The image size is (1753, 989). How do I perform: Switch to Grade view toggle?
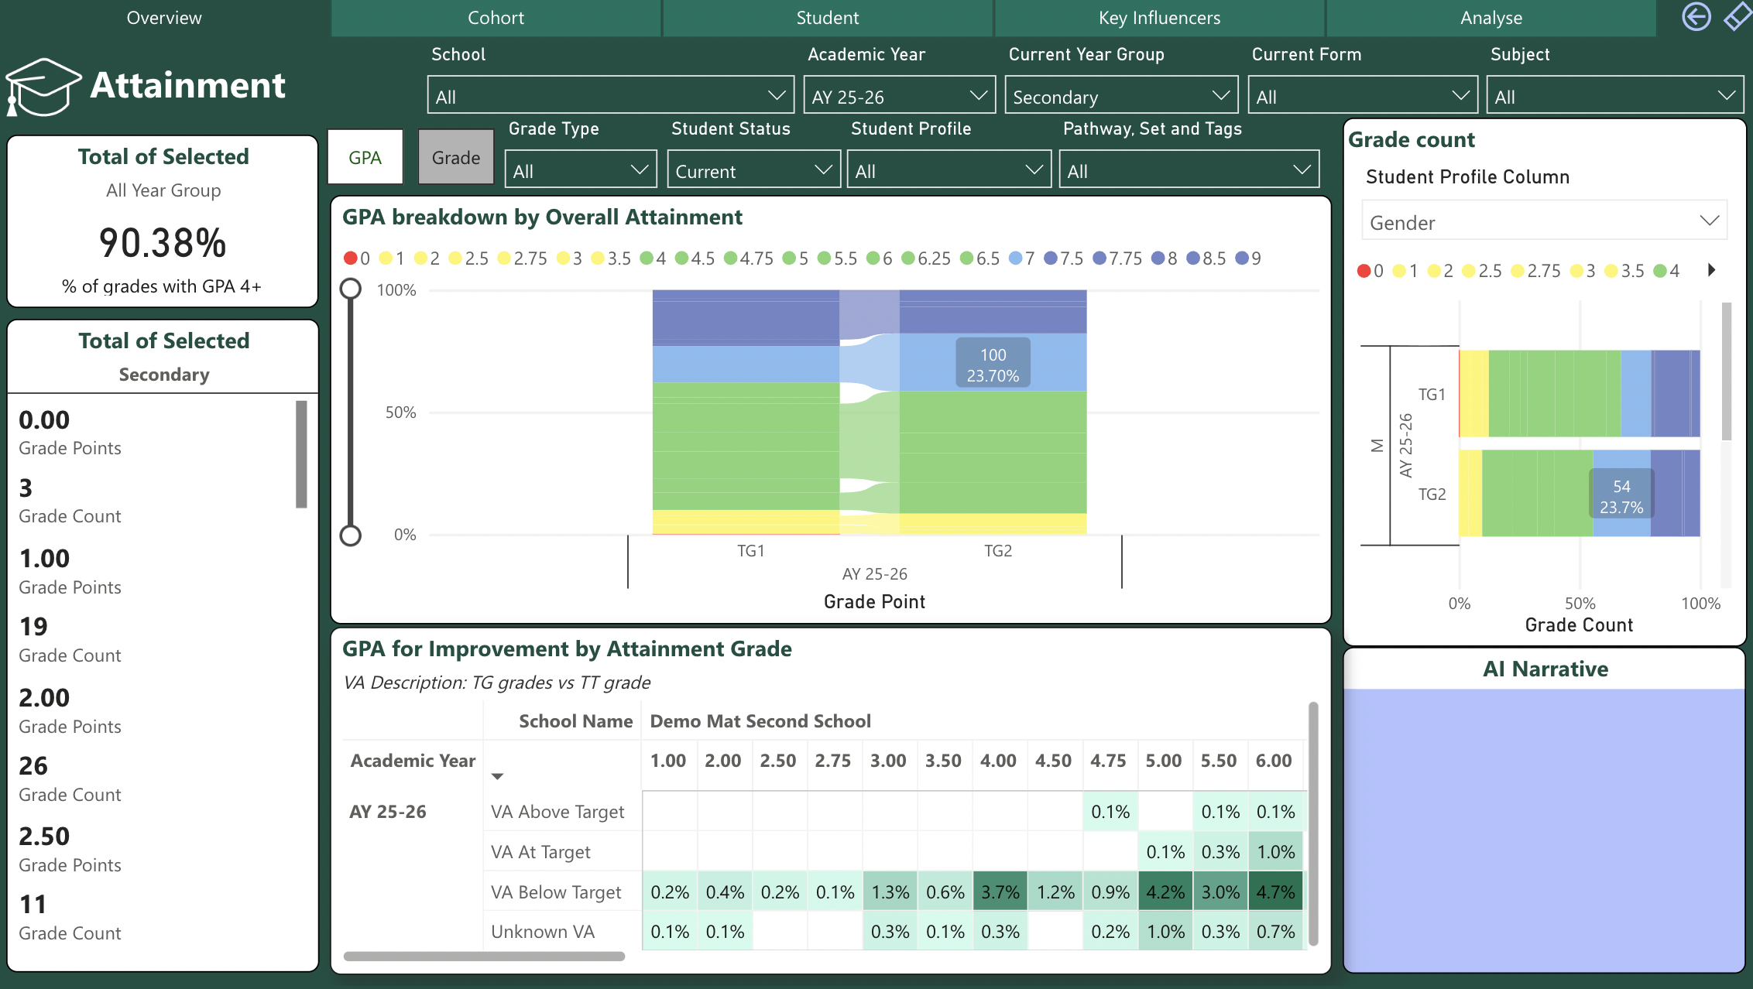(x=455, y=158)
